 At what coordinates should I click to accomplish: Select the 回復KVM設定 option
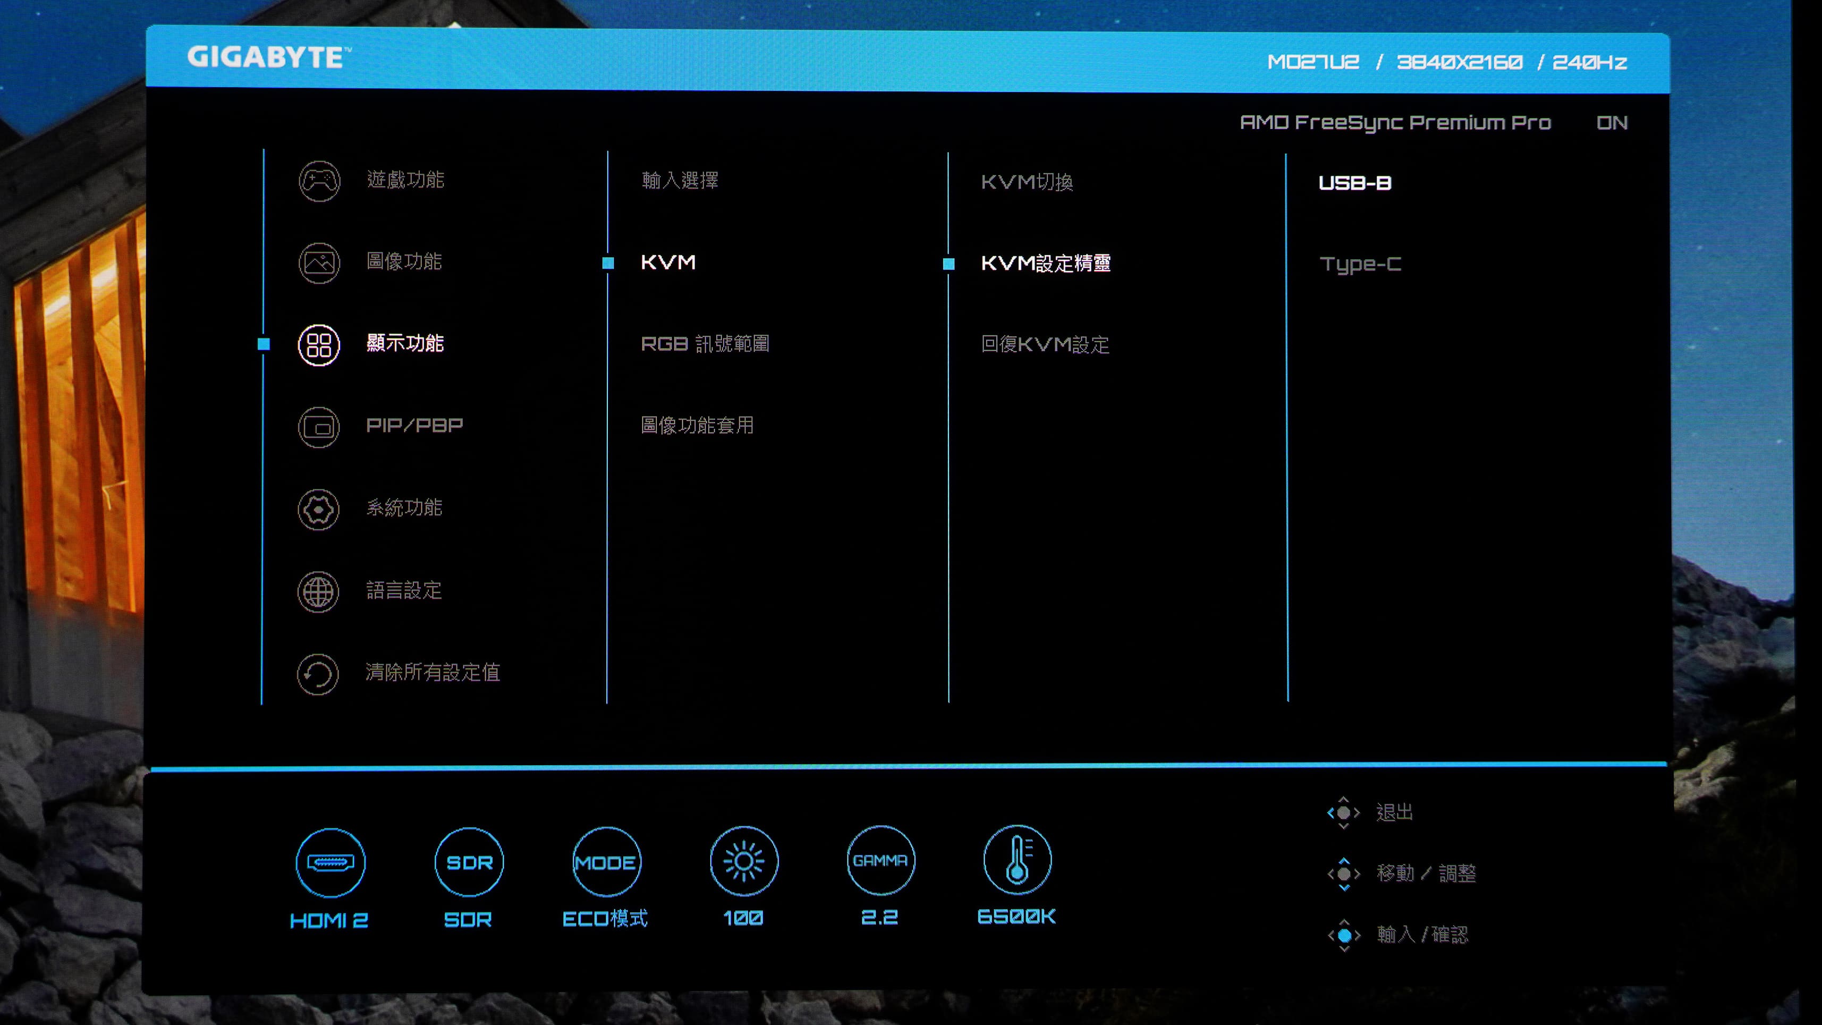coord(1045,344)
